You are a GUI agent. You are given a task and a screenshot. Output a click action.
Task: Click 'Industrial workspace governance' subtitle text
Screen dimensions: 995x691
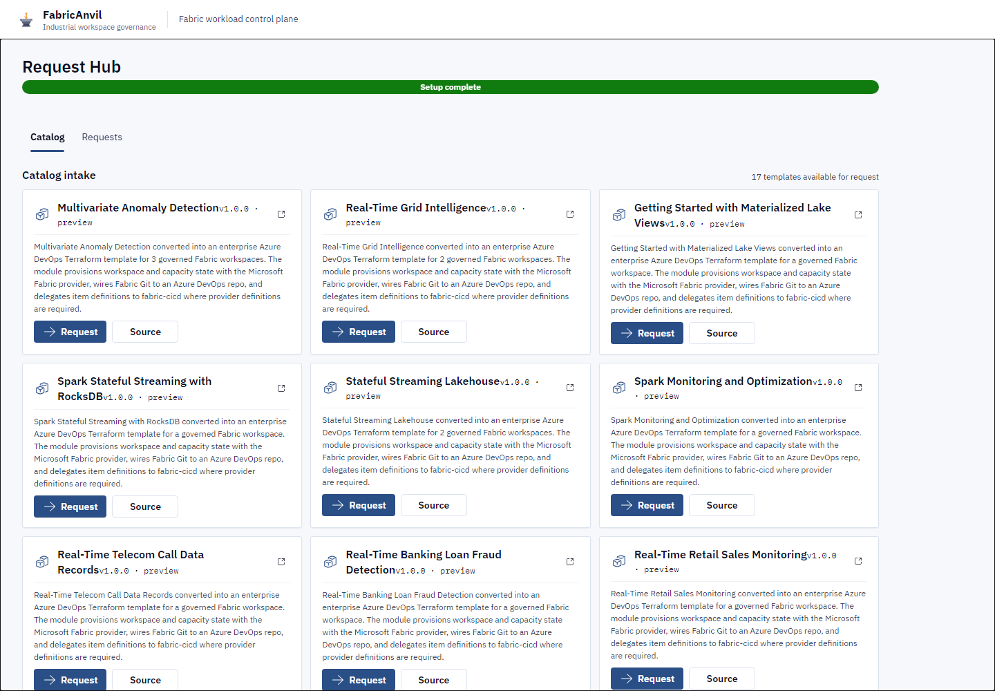99,28
